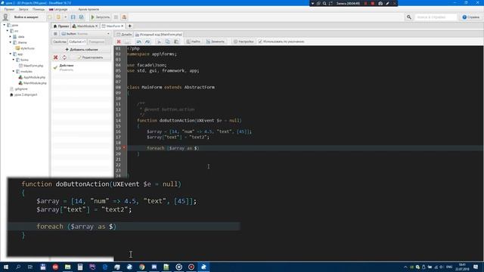This screenshot has height=272, width=484.
Task: Click the save-all icon in main toolbar
Action: (x=82, y=17)
